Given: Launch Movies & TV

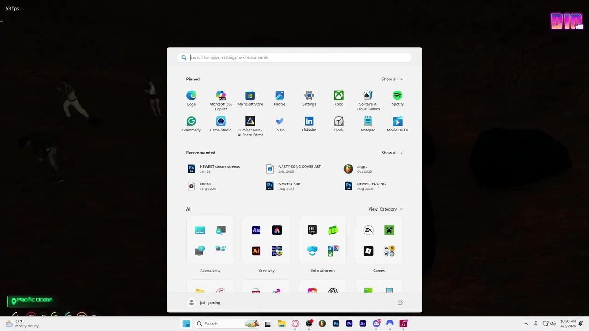Looking at the screenshot, I should [398, 124].
